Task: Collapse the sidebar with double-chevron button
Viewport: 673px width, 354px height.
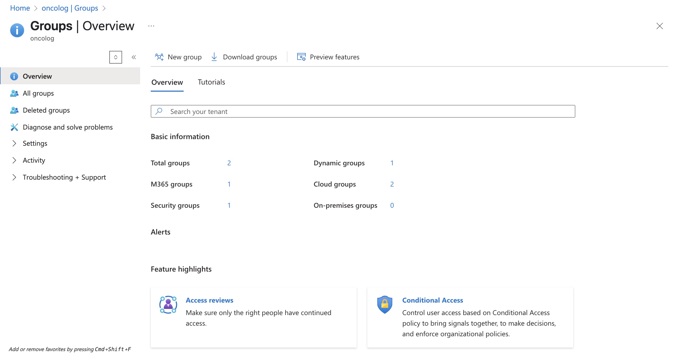Action: click(134, 57)
